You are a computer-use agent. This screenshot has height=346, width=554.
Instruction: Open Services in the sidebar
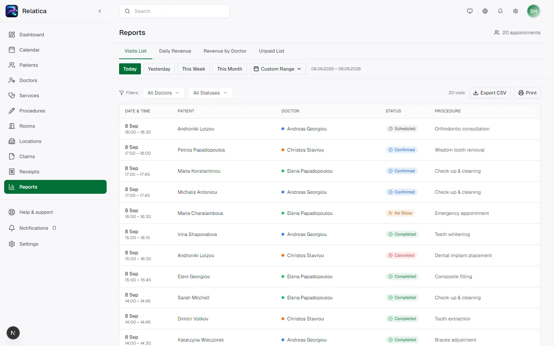(x=55, y=95)
